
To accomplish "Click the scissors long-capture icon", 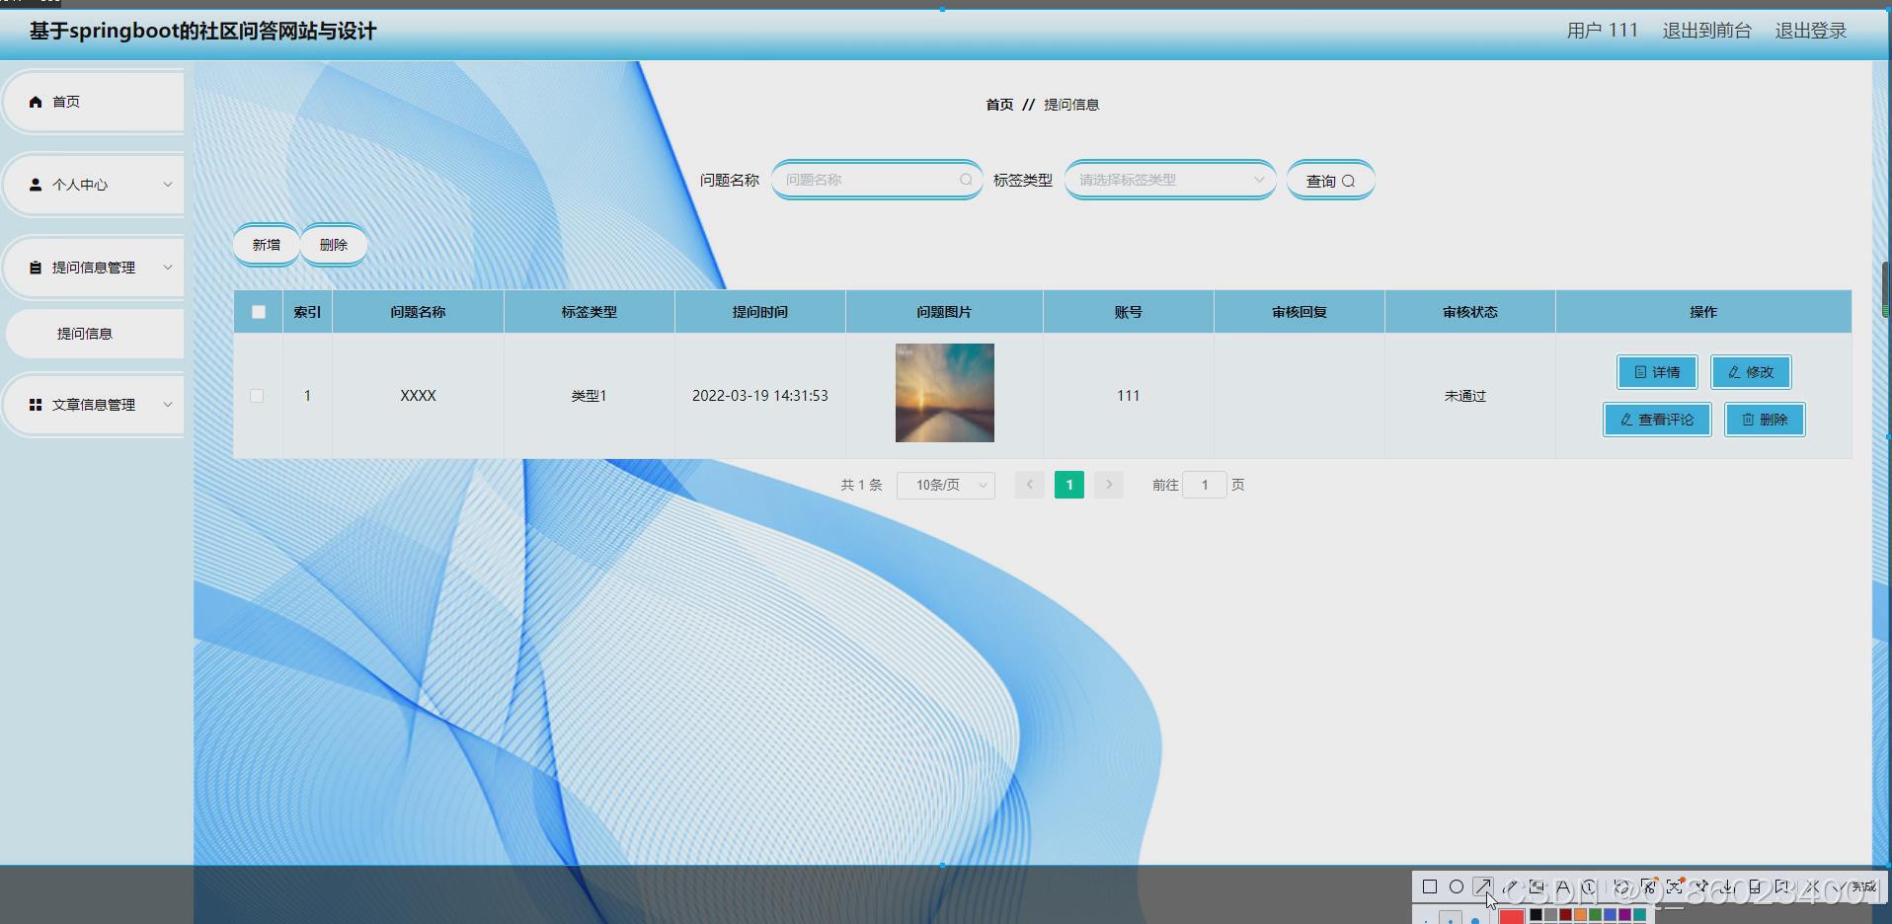I will (x=1648, y=886).
